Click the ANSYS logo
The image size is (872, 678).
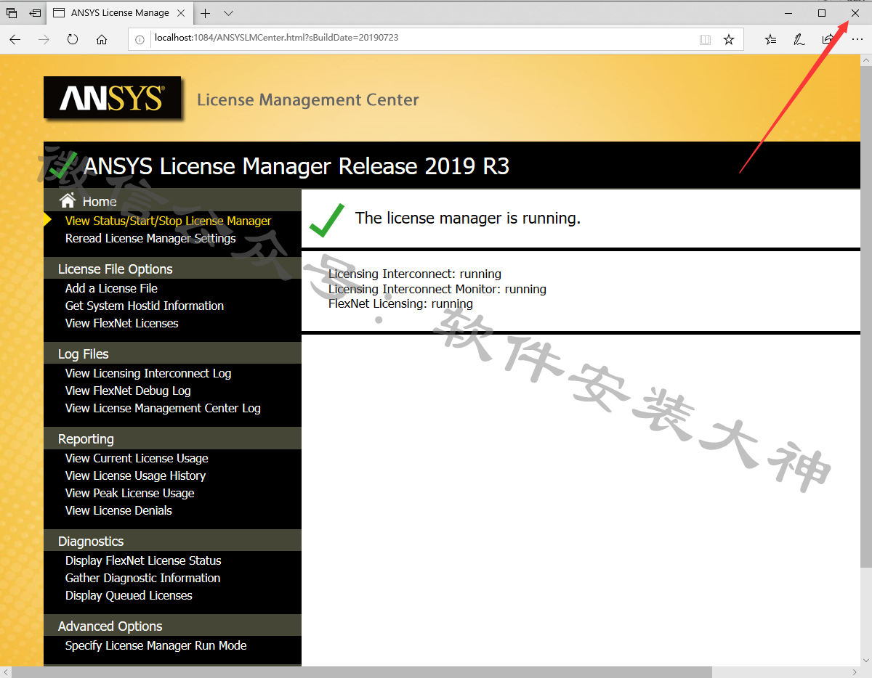112,98
